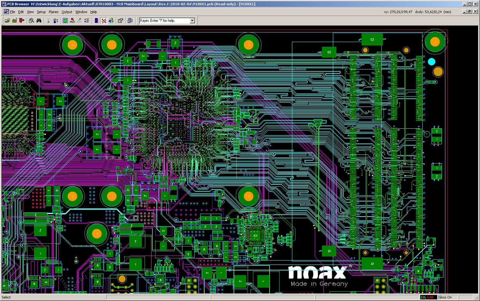Click the PCB Browser title bar icon
Image resolution: width=480 pixels, height=301 pixels.
[4, 4]
